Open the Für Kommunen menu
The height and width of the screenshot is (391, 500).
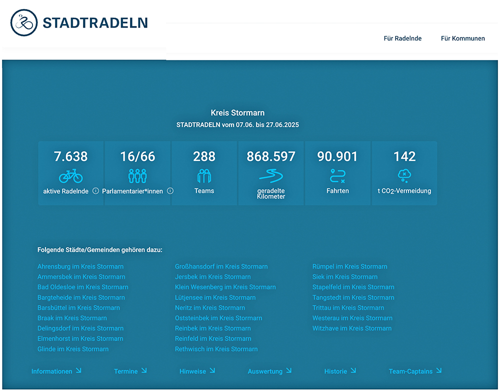[462, 38]
